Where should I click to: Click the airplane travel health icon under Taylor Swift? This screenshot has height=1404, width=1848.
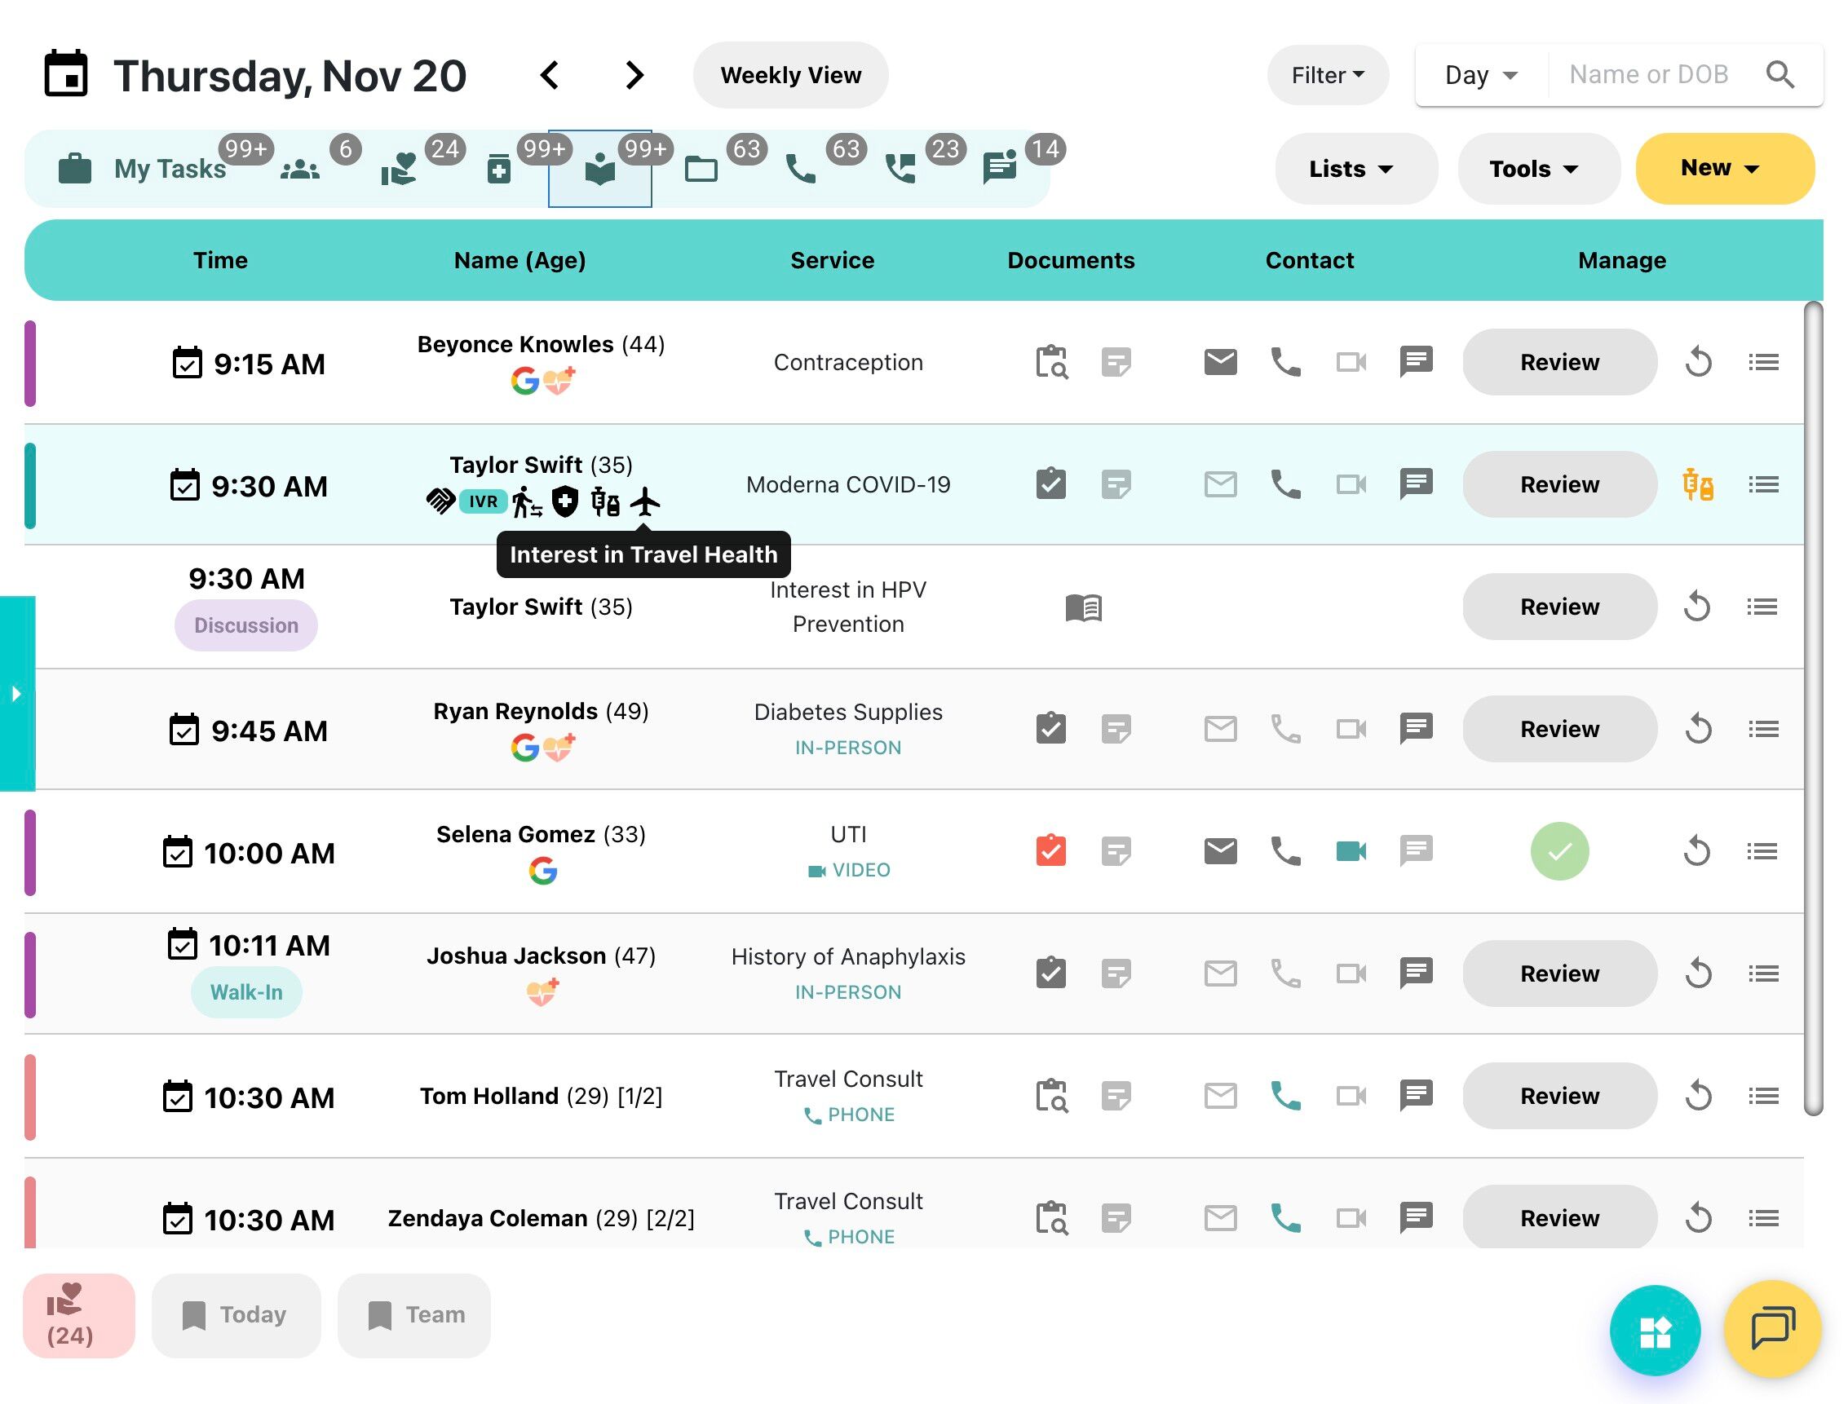click(x=644, y=502)
